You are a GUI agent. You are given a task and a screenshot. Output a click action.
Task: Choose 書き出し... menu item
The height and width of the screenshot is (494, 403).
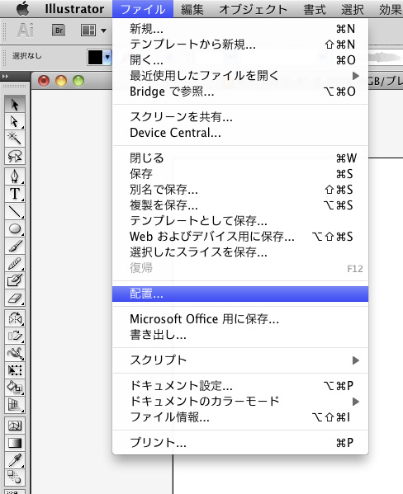click(239, 335)
